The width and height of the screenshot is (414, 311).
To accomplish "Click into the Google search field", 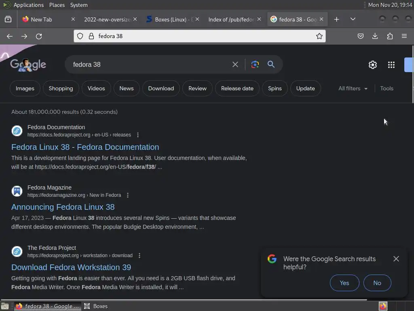I will (150, 64).
